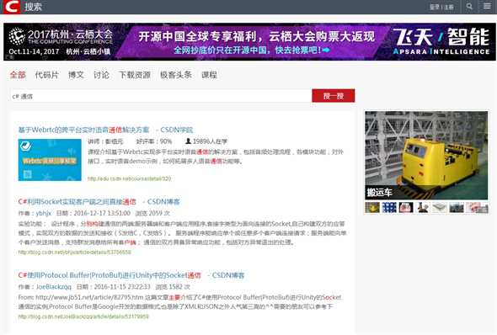
Task: Open the magnifier search icon in header
Action: coord(469,7)
